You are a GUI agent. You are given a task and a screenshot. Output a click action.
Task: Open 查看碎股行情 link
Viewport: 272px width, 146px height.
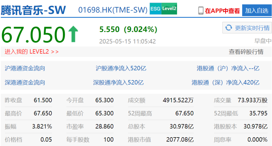[x=246, y=51]
